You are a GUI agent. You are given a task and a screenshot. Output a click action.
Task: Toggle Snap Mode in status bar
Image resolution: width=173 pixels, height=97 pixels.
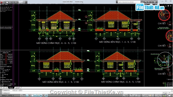(21, 95)
